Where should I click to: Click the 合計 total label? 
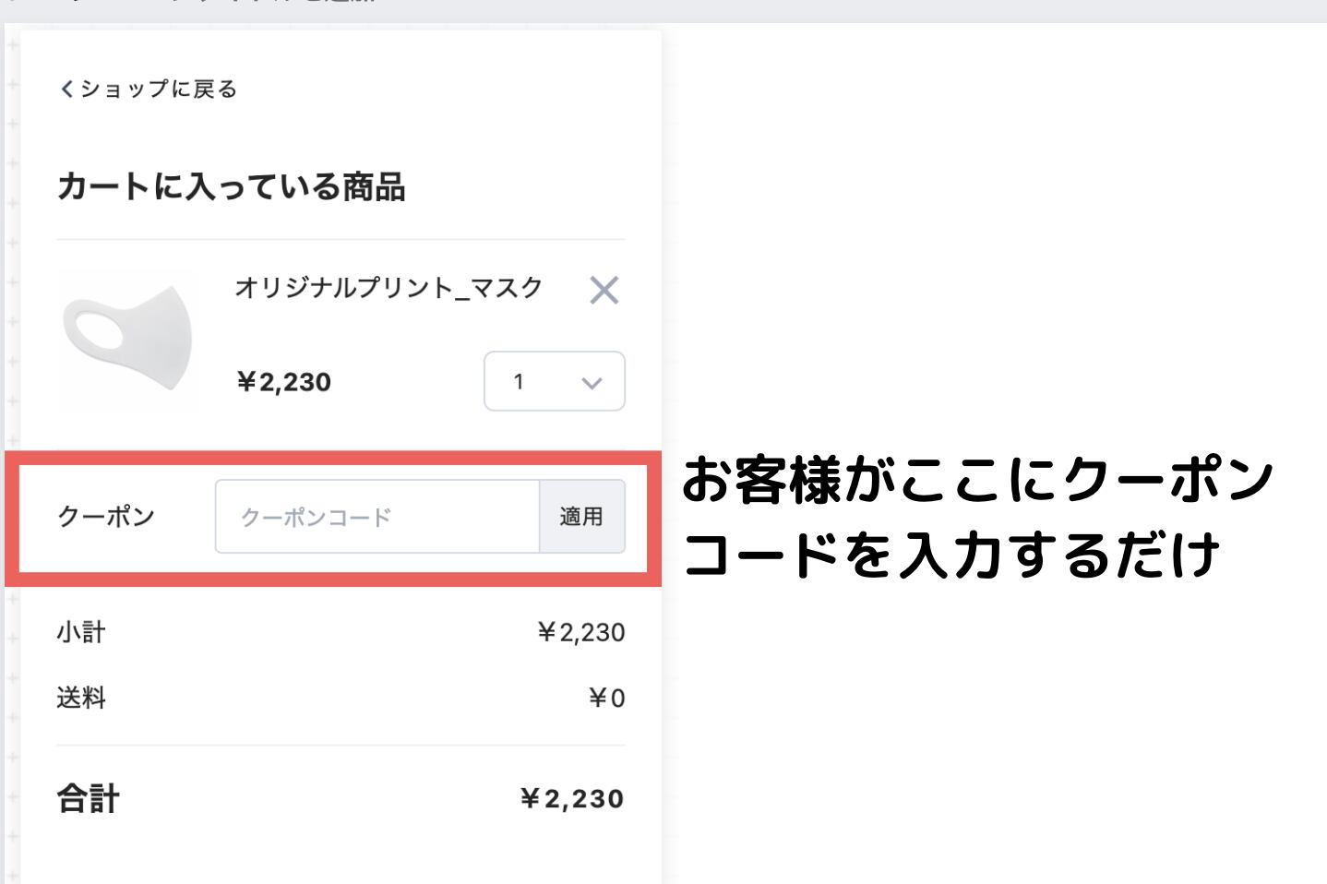click(89, 798)
